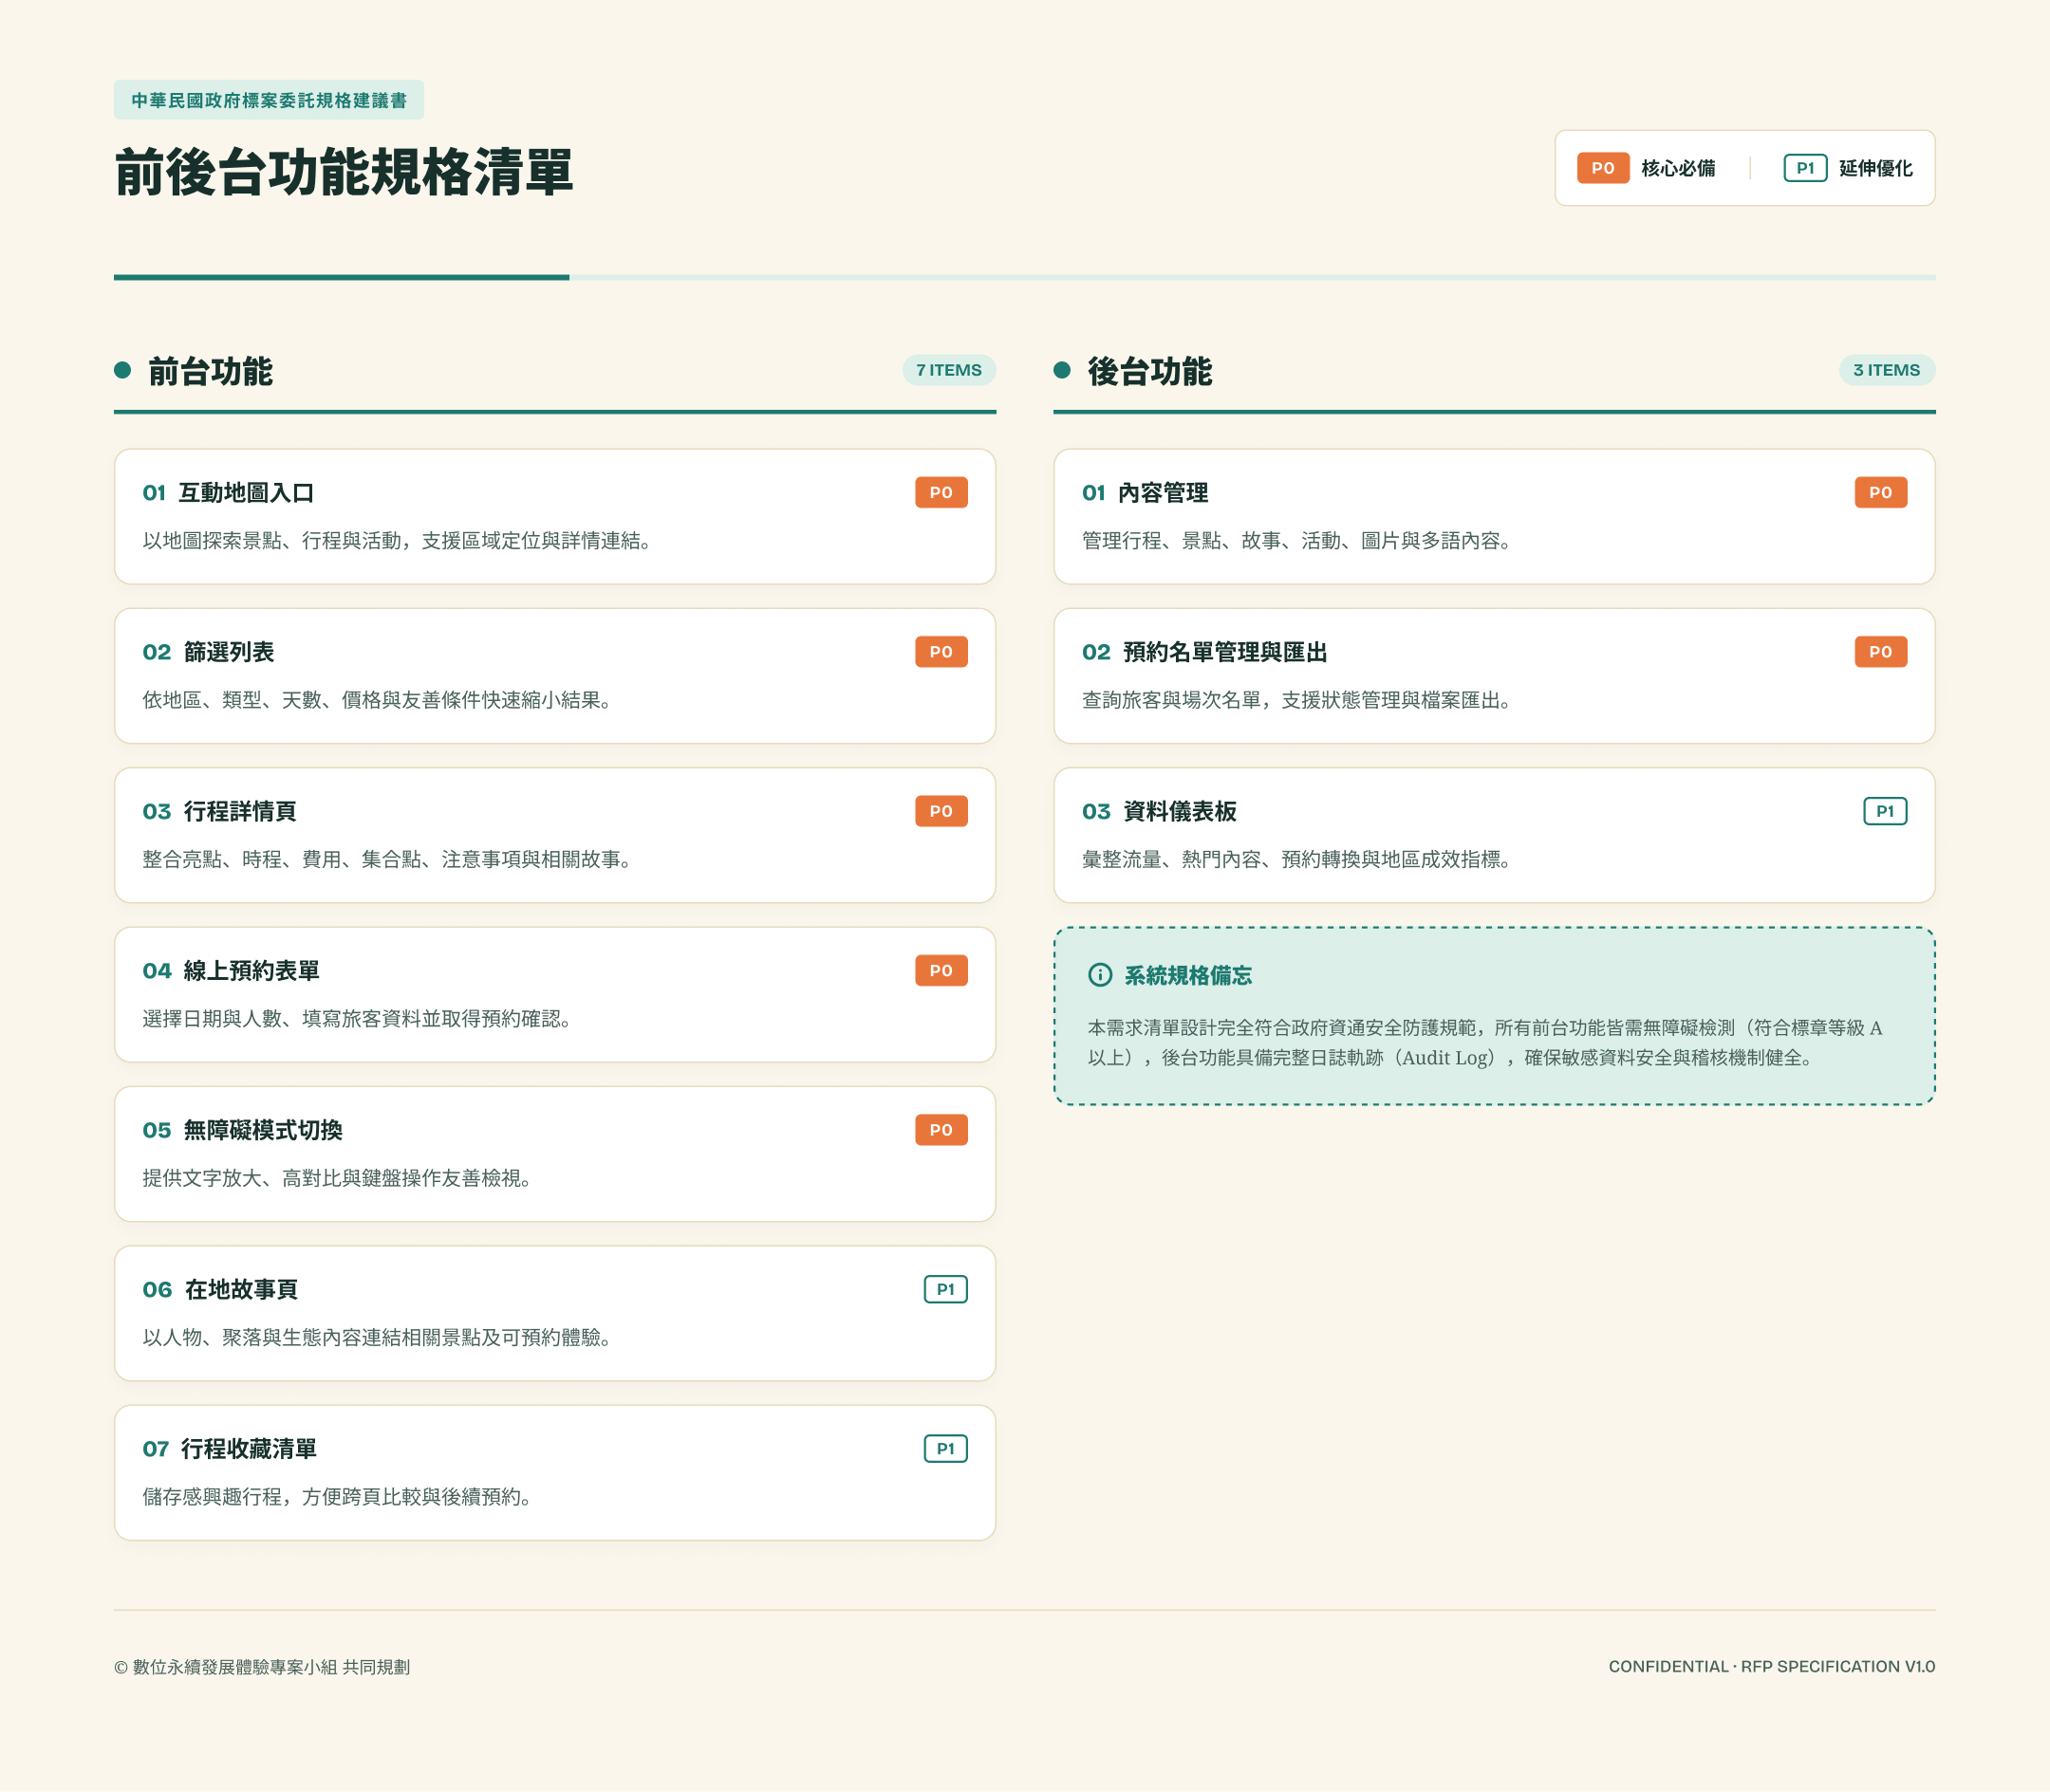This screenshot has height=1792, width=2050.
Task: Click the P0 tag on 無障礙模式切換
Action: click(x=941, y=1130)
